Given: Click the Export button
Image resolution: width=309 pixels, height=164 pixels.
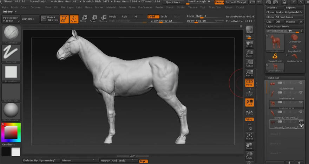Looking at the screenshot, I should 294,7.
